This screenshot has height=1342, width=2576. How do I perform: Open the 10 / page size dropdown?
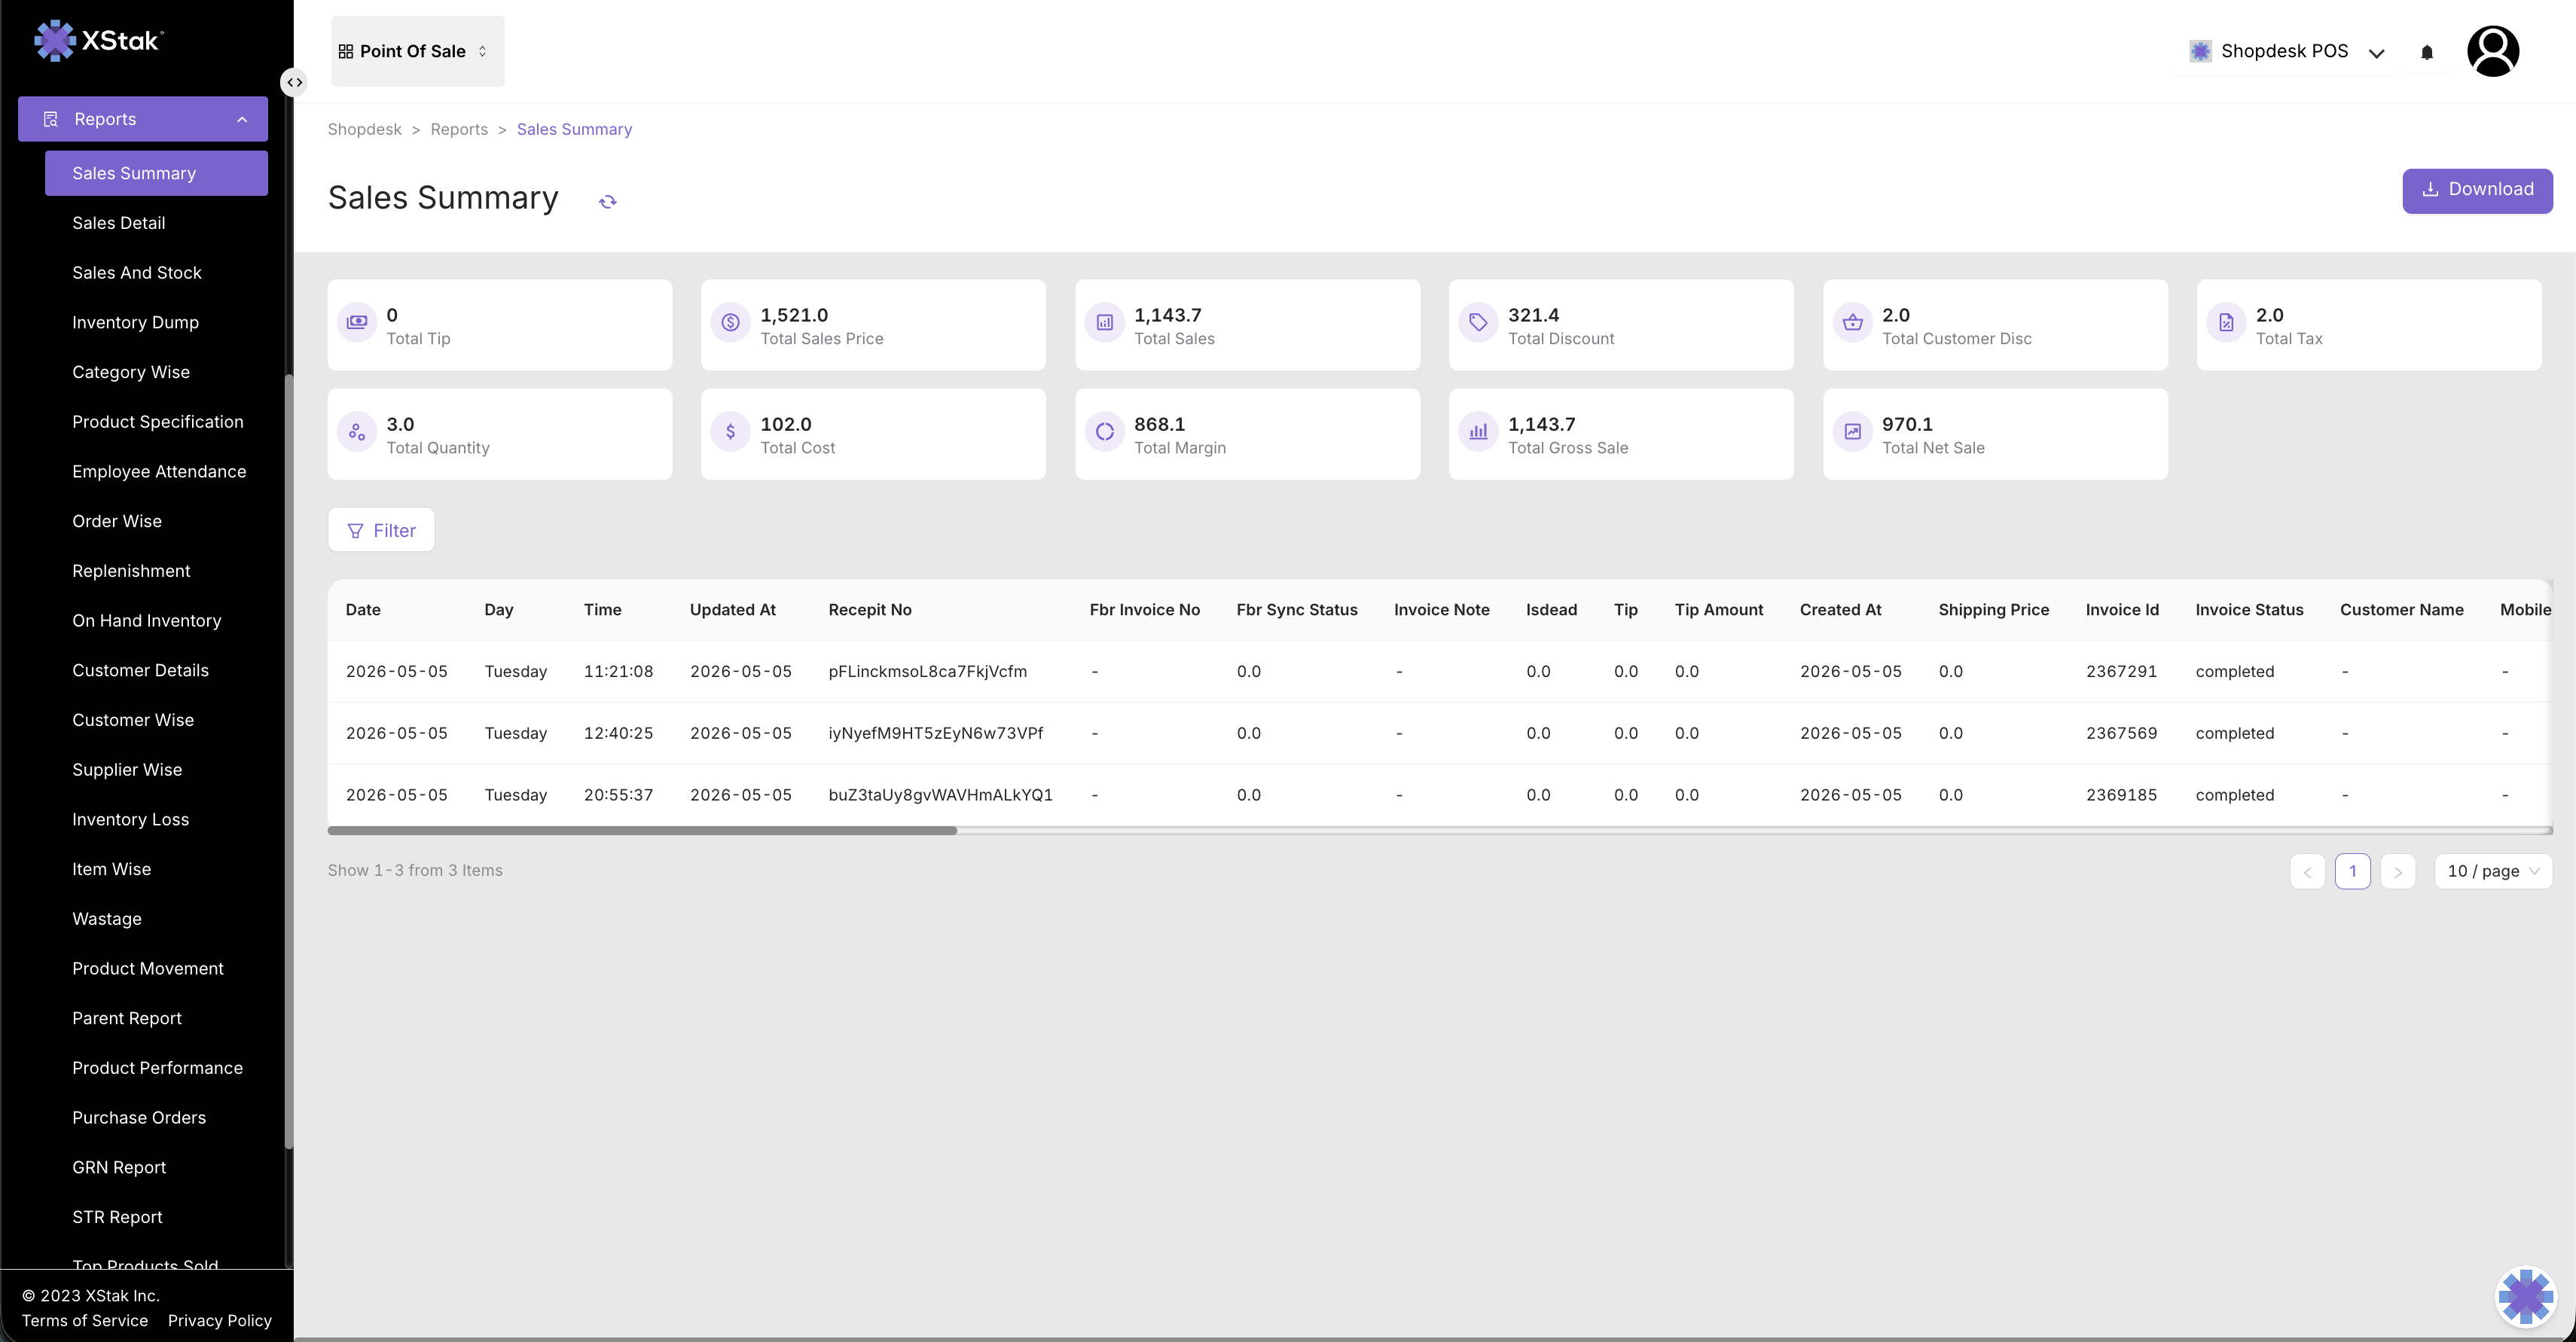click(x=2492, y=871)
